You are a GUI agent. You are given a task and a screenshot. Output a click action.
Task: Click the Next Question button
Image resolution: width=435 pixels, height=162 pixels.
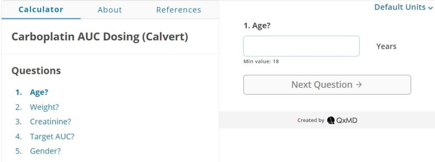point(327,85)
